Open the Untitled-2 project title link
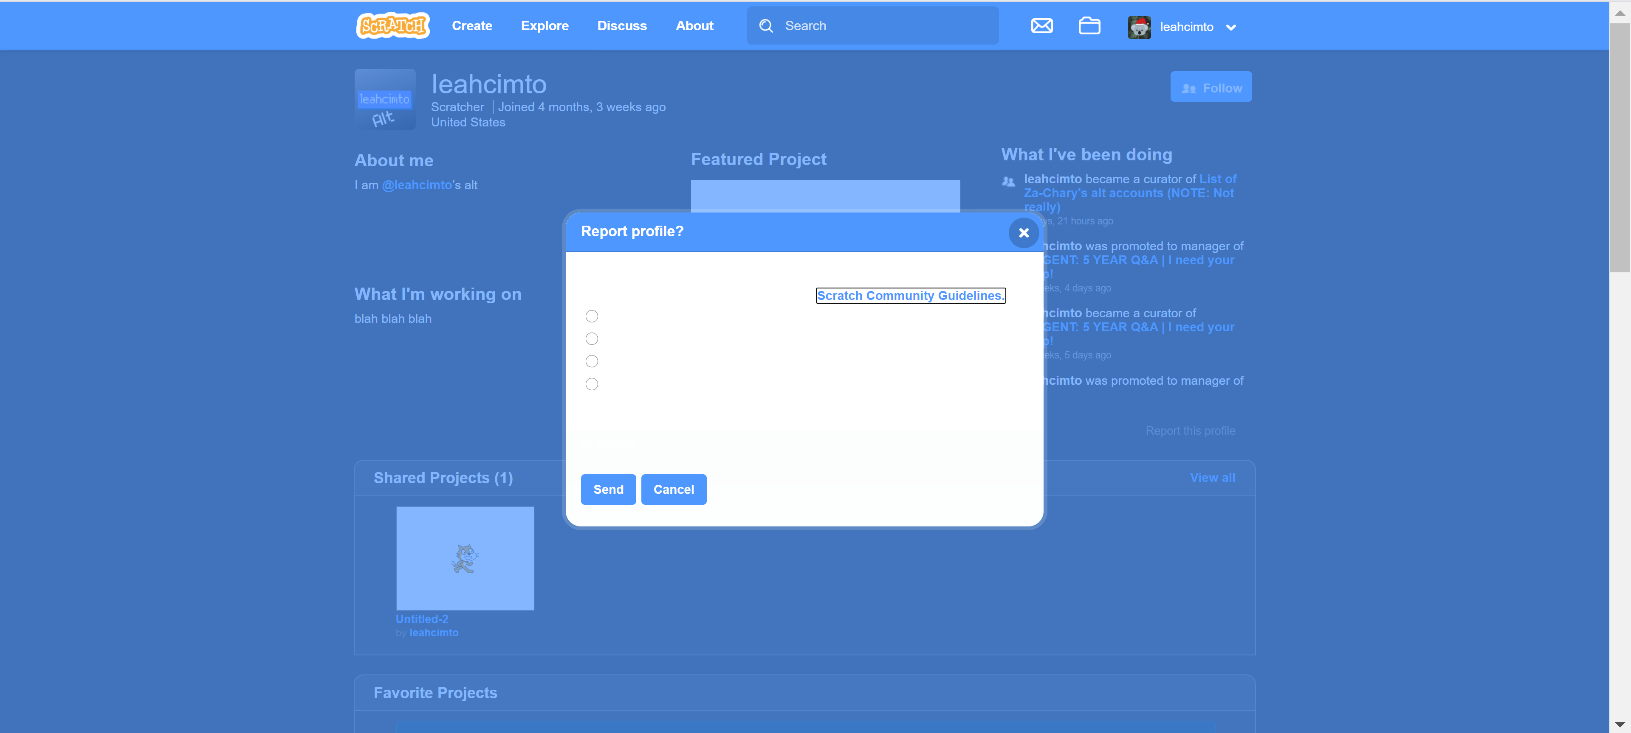1631x733 pixels. pyautogui.click(x=422, y=619)
